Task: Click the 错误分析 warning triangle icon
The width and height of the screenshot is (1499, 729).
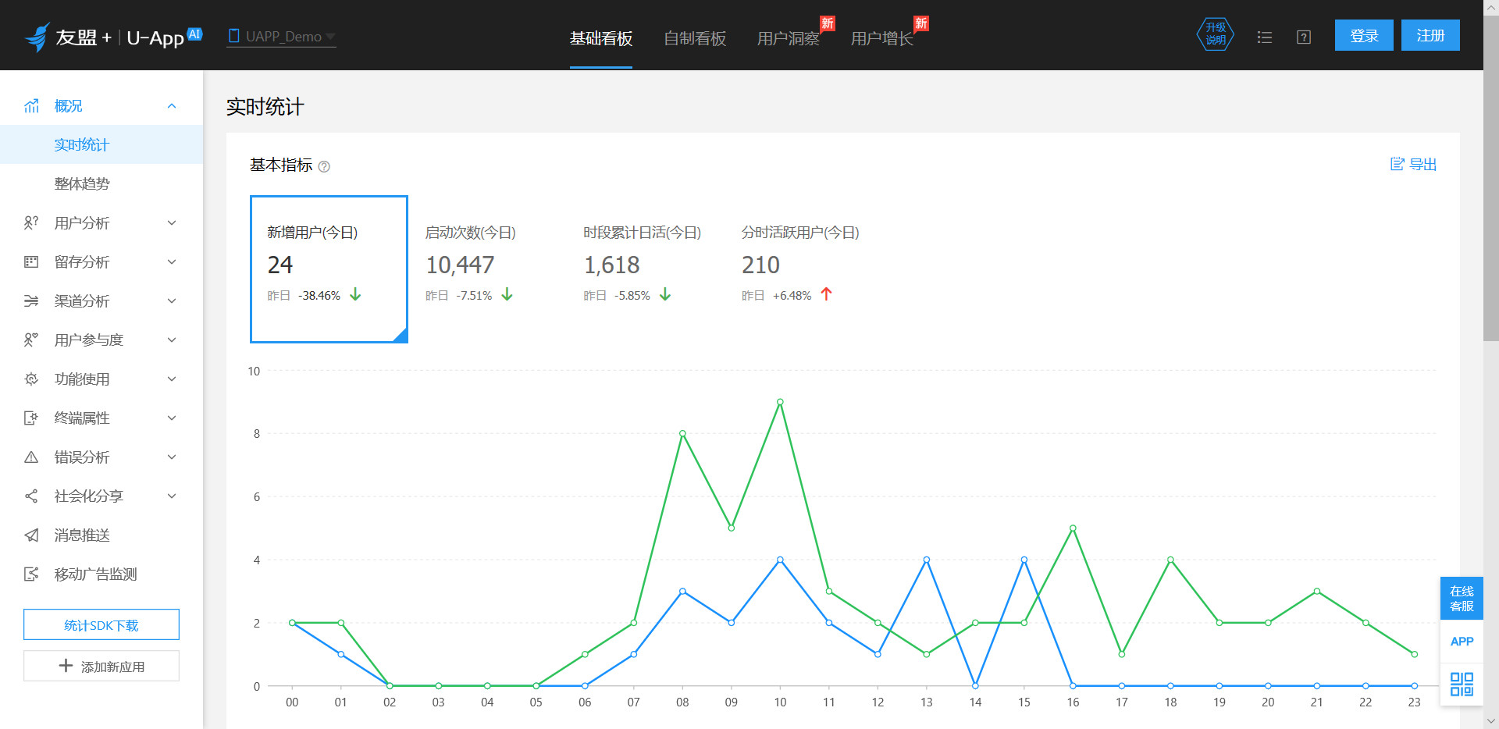Action: (31, 457)
